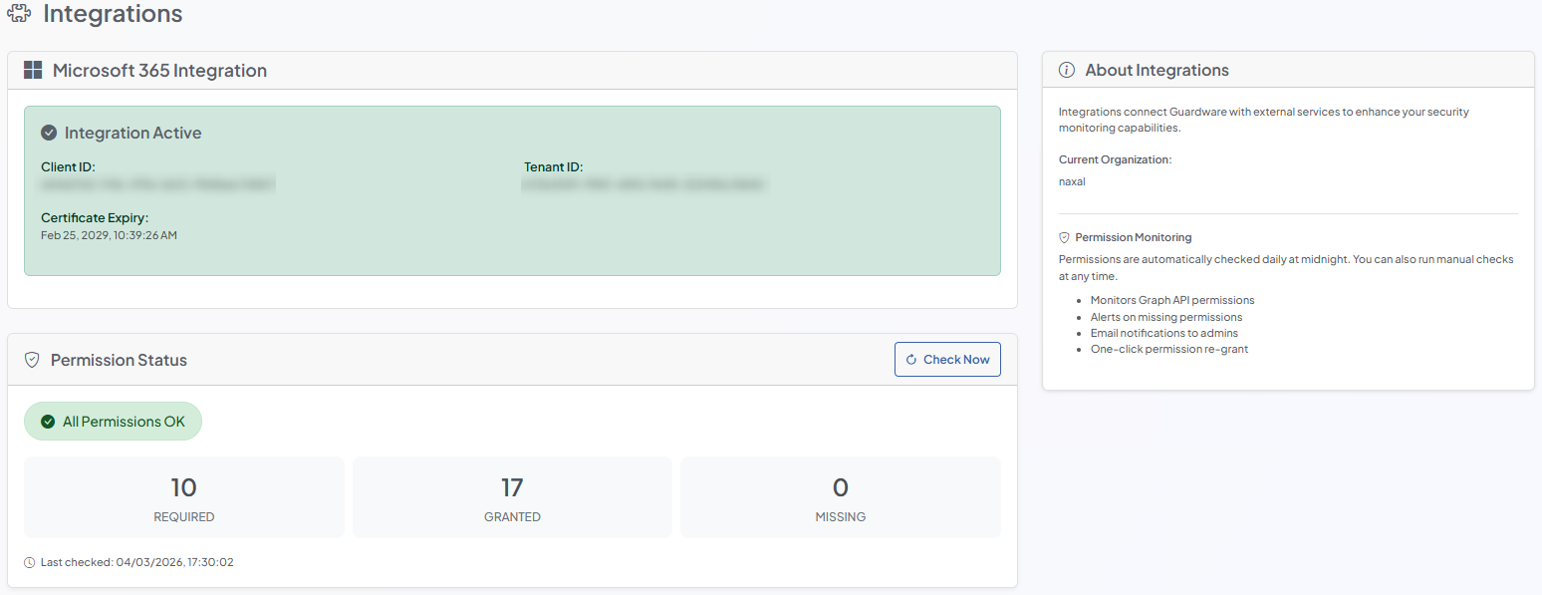The image size is (1542, 595).
Task: Click the clock icon beside Last checked
Action: pos(30,562)
